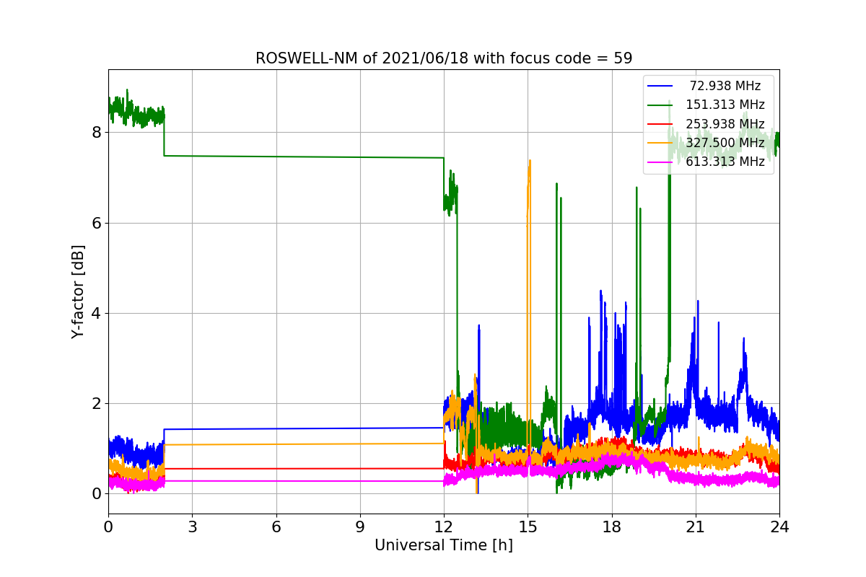The height and width of the screenshot is (577, 866).
Task: Click the orange spike peak near 15 h
Action: (530, 162)
